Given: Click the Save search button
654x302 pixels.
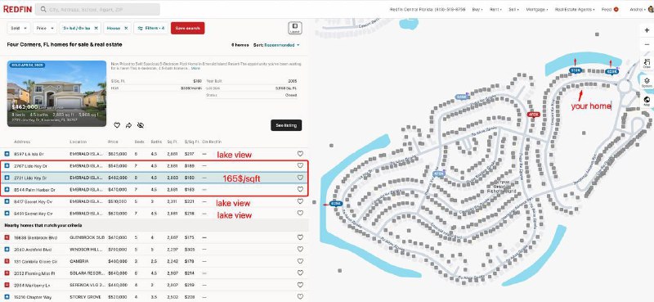Looking at the screenshot, I should point(188,28).
